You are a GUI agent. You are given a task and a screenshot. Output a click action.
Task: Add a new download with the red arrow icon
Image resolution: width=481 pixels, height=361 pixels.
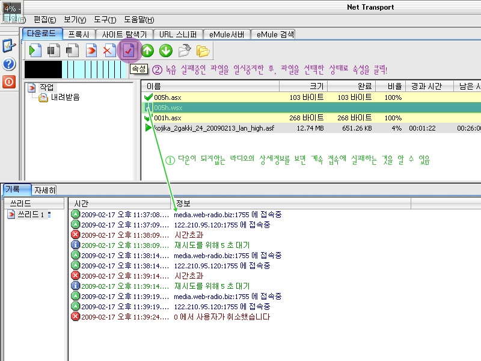pos(91,51)
